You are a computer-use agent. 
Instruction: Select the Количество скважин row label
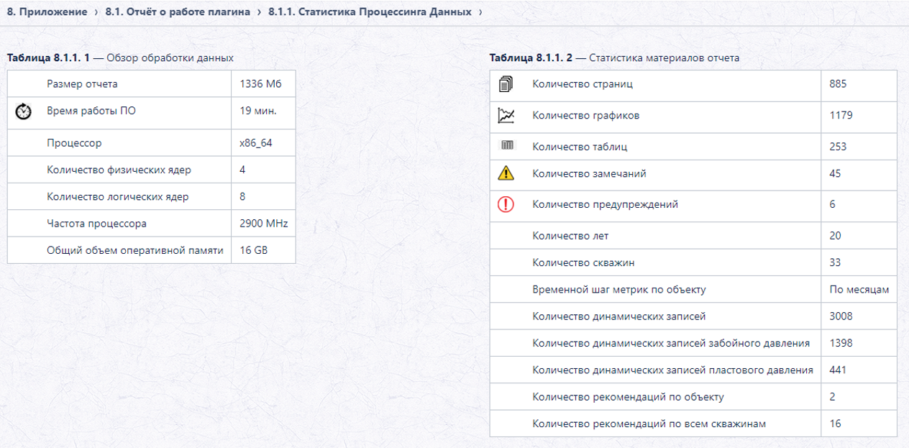point(583,262)
